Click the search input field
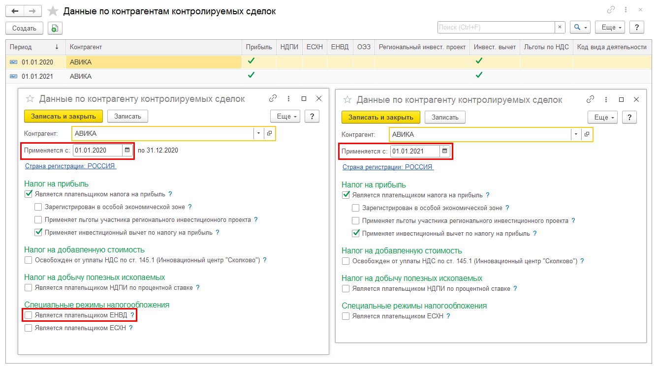This screenshot has height=369, width=658. (496, 28)
